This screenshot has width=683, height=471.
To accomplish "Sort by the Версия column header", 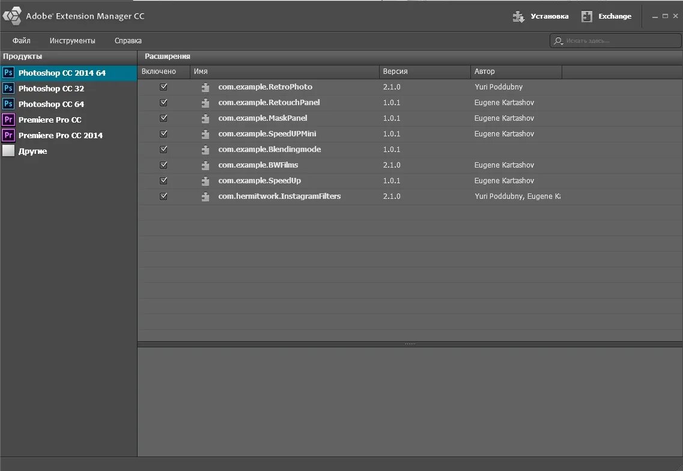I will pos(425,71).
